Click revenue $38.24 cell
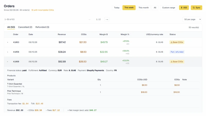 tap(62, 52)
